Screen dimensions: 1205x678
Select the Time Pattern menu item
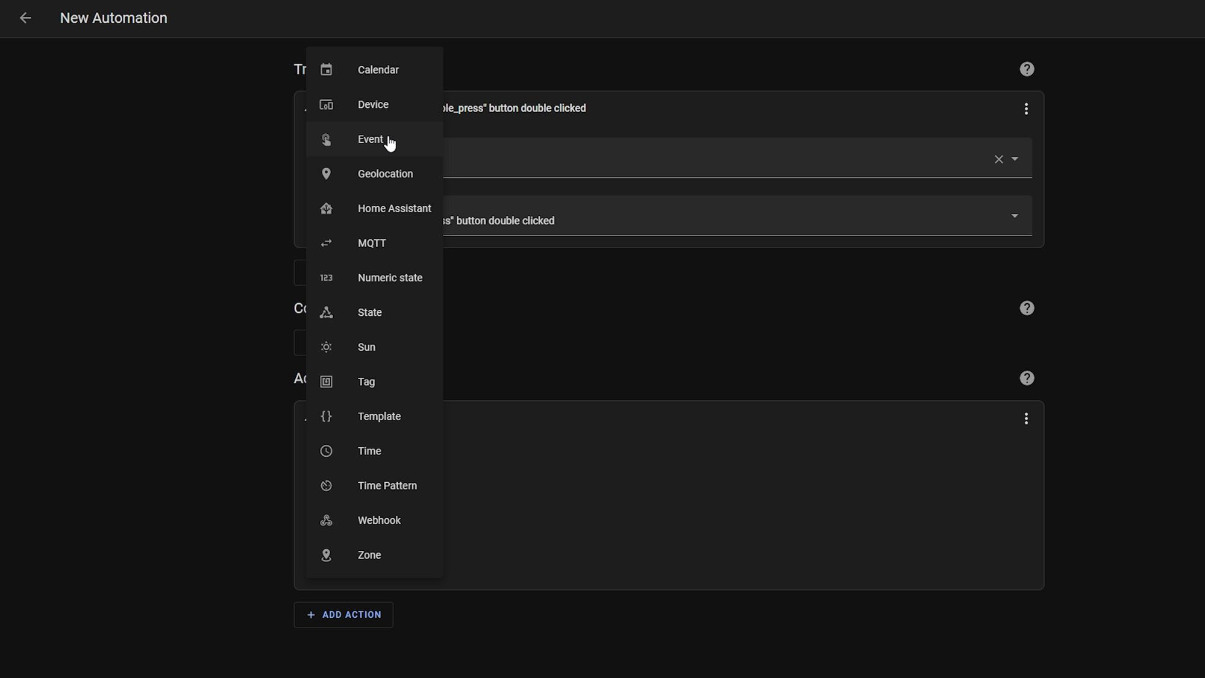[x=387, y=485]
